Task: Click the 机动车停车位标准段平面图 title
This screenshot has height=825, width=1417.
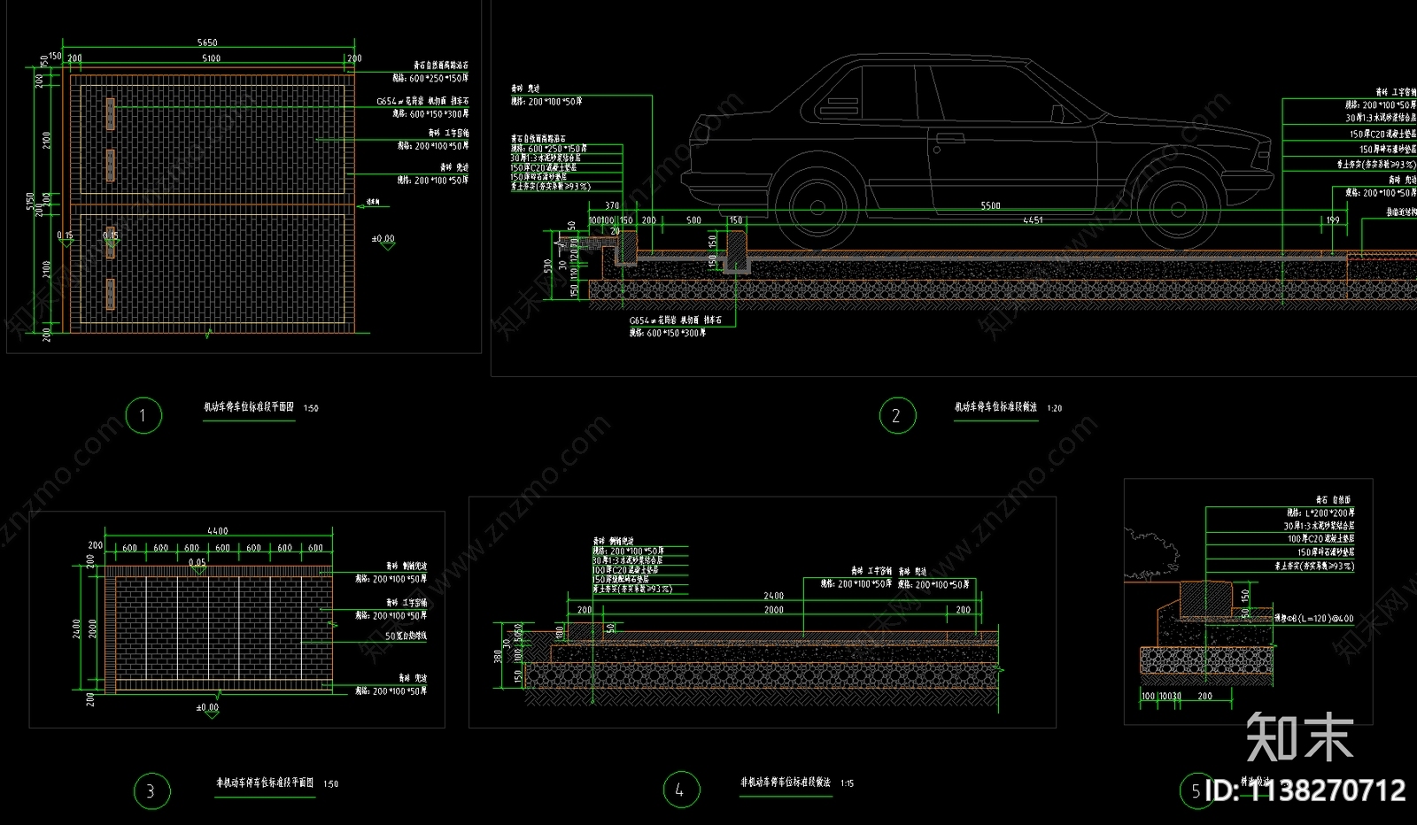Action: (249, 408)
